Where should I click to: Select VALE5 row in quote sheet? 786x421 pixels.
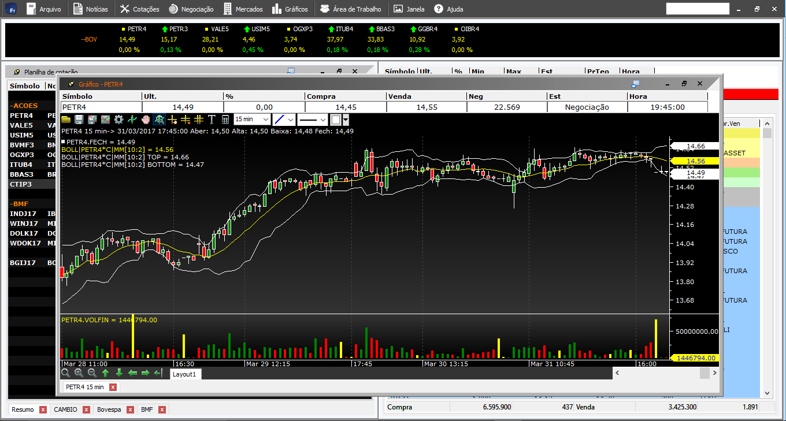[32, 125]
